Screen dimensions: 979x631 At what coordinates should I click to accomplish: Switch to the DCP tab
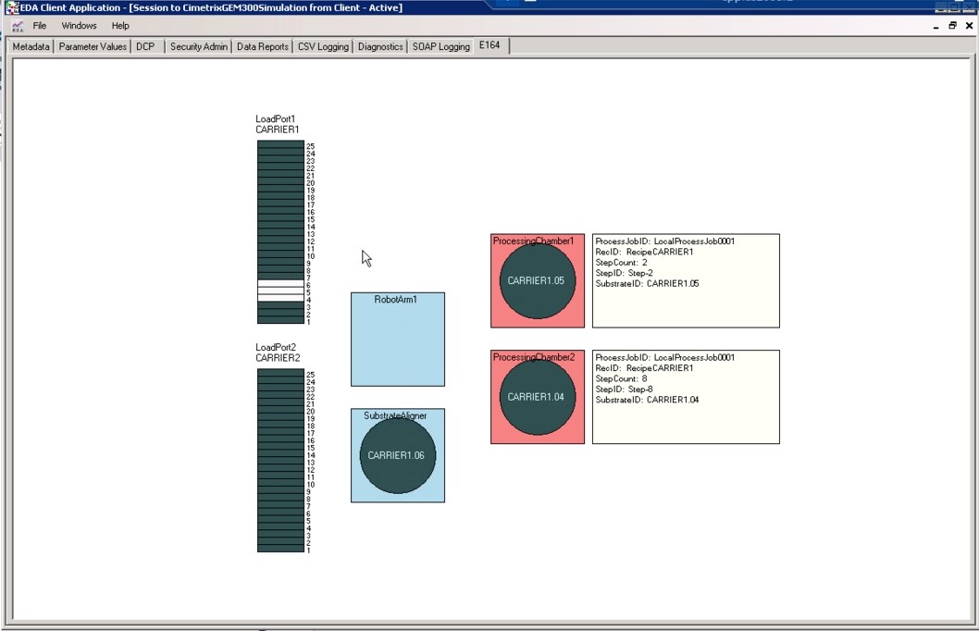pos(144,45)
